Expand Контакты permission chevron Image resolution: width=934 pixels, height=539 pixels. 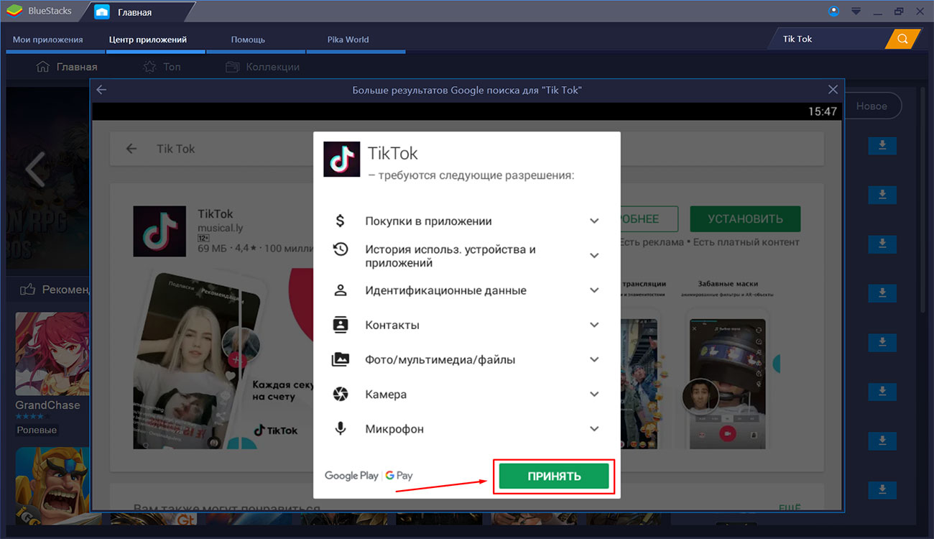pyautogui.click(x=594, y=325)
